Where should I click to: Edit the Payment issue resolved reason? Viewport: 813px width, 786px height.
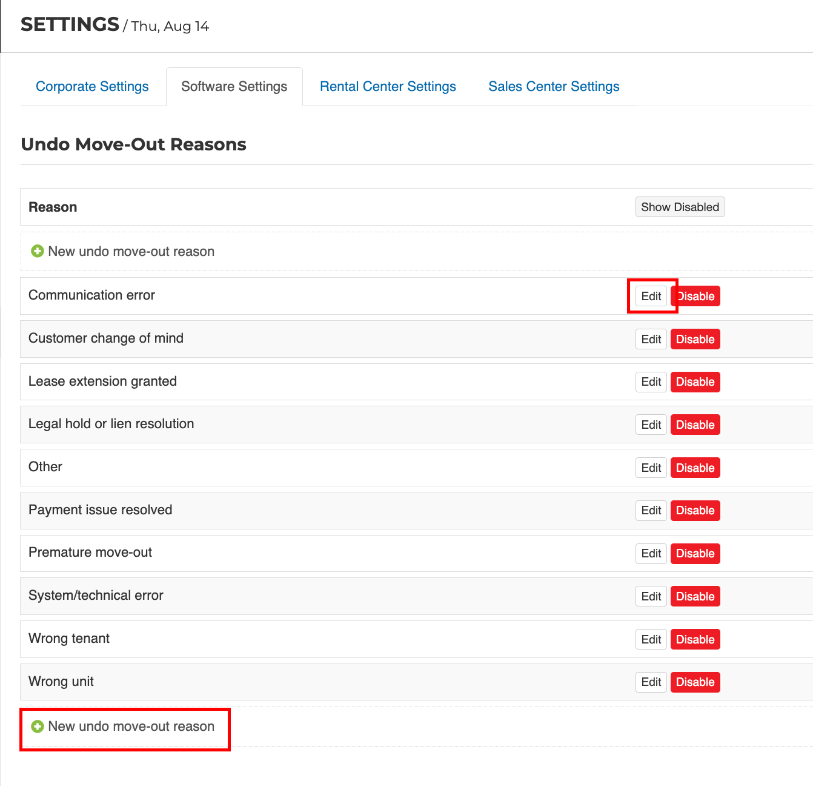[x=651, y=511]
